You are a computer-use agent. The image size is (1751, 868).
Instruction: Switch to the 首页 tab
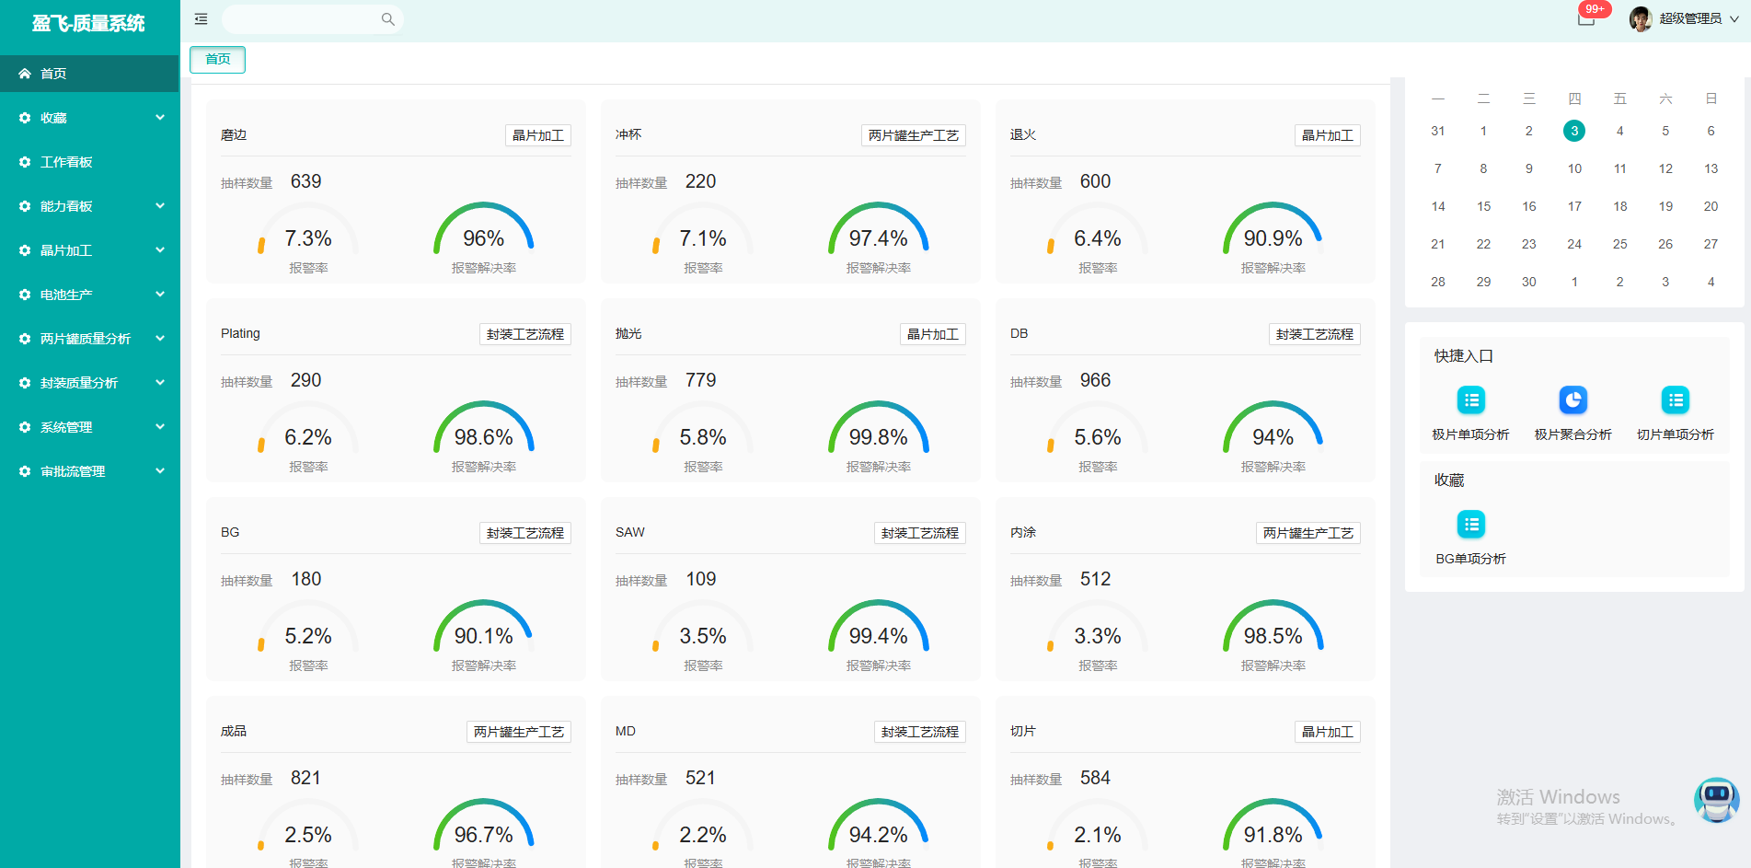coord(218,60)
